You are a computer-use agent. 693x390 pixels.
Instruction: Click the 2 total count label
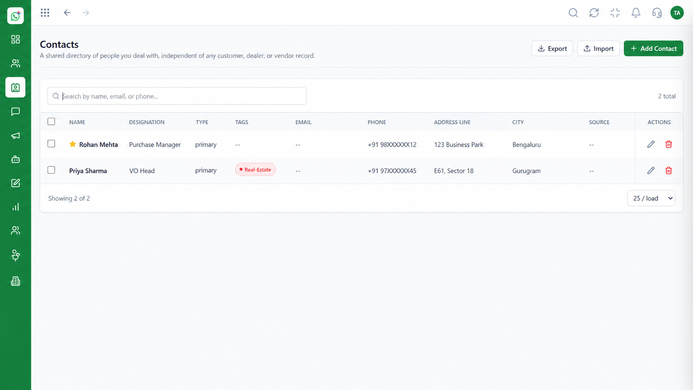coord(667,96)
